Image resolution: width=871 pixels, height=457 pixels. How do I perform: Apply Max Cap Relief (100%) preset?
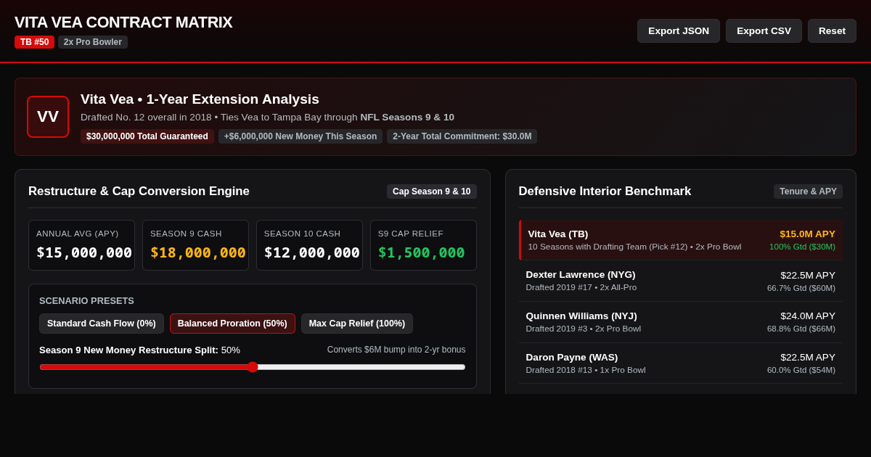(357, 324)
